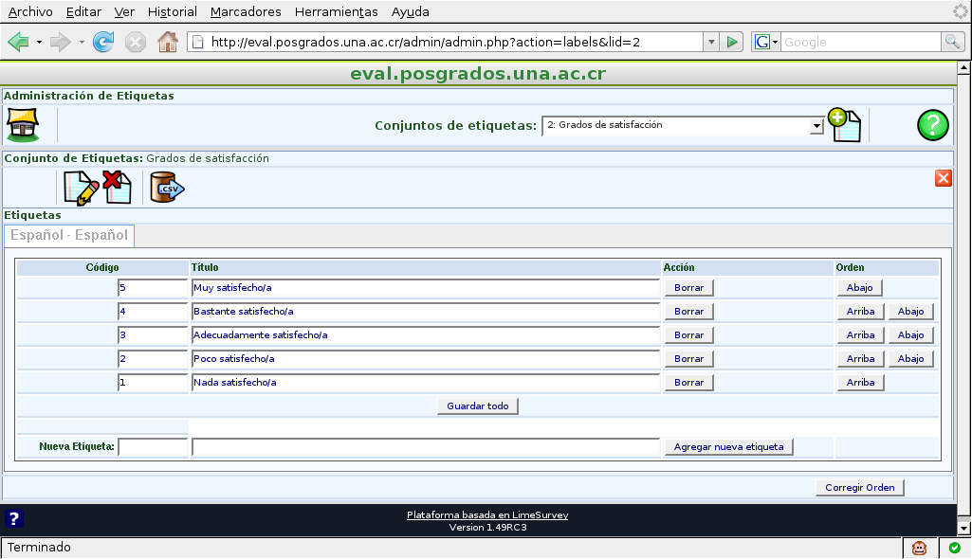Screen dimensions: 972x559
Task: Open the green help question mark icon
Action: [x=932, y=125]
